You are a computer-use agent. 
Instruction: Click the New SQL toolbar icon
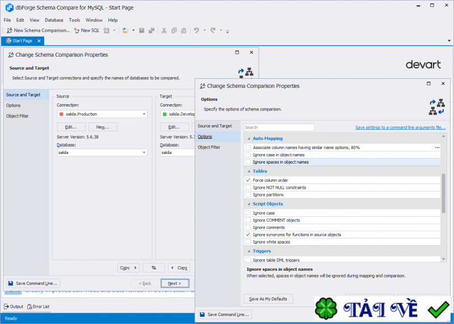click(x=77, y=31)
